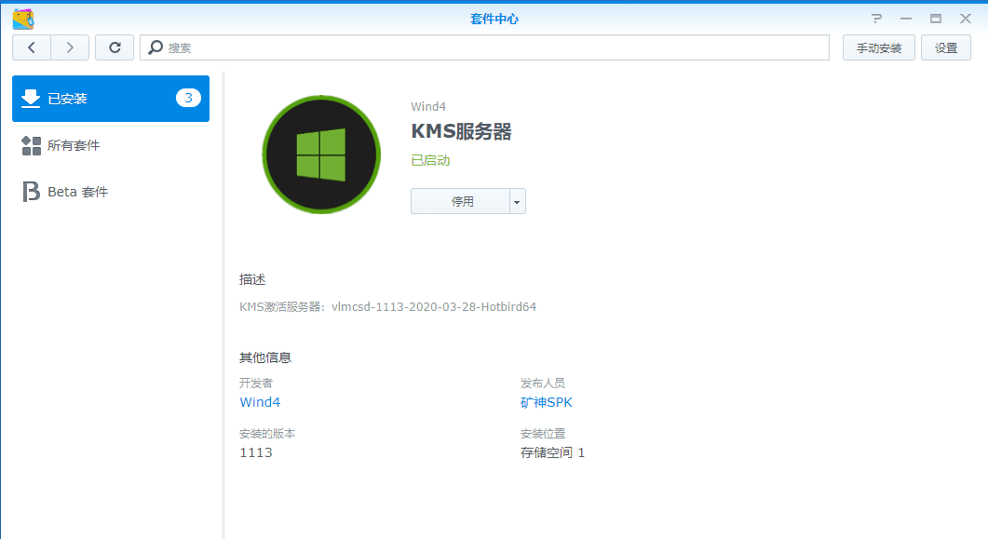Open help with the question mark
This screenshot has width=988, height=539.
pos(876,19)
